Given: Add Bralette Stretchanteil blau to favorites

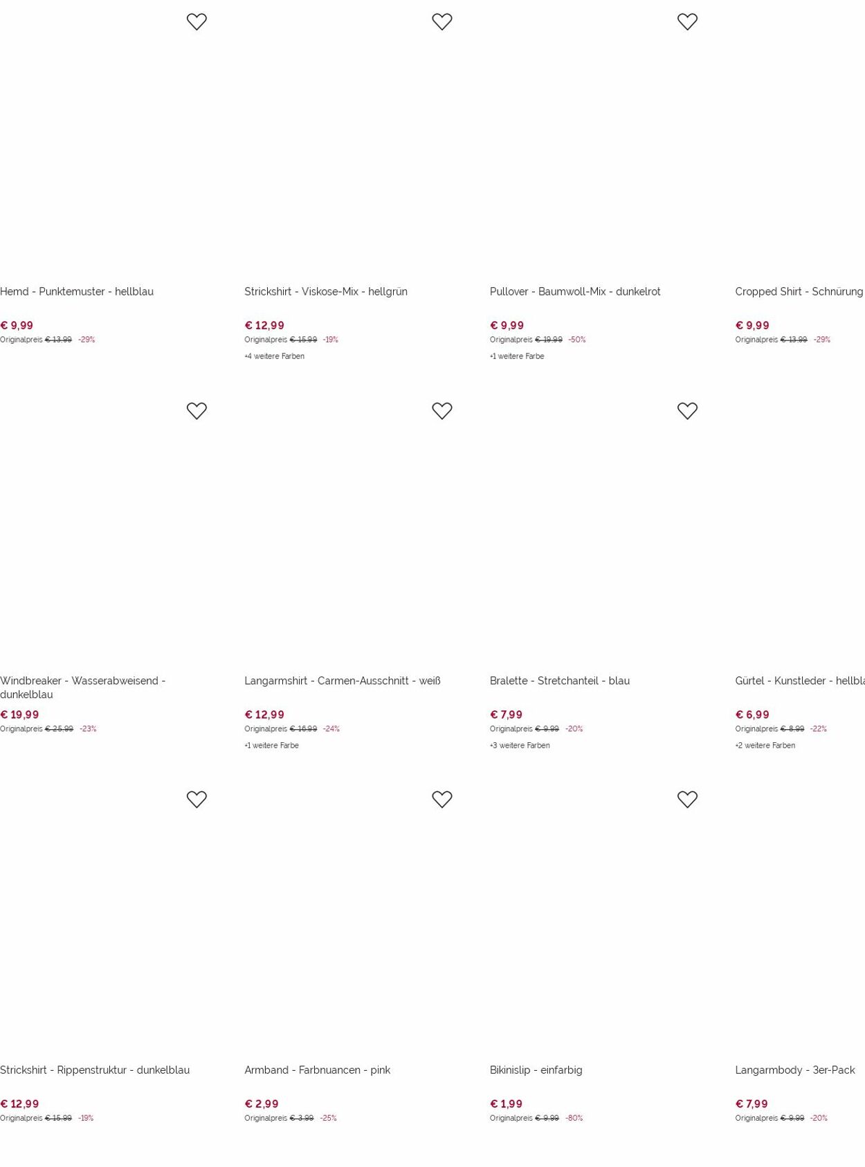Looking at the screenshot, I should click(687, 411).
